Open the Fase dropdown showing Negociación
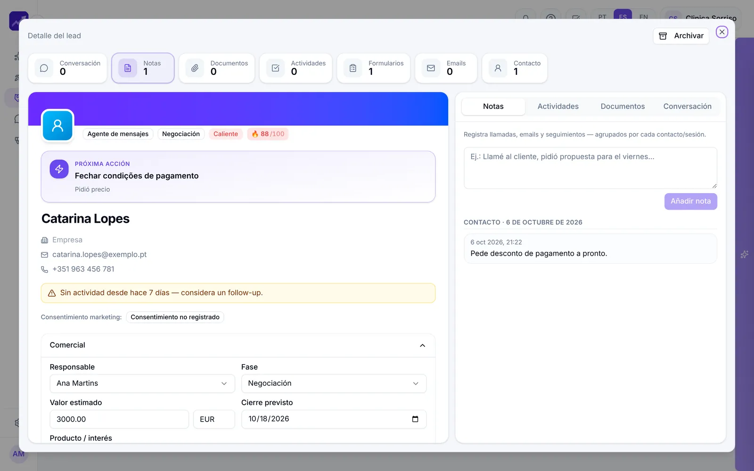 coord(334,383)
